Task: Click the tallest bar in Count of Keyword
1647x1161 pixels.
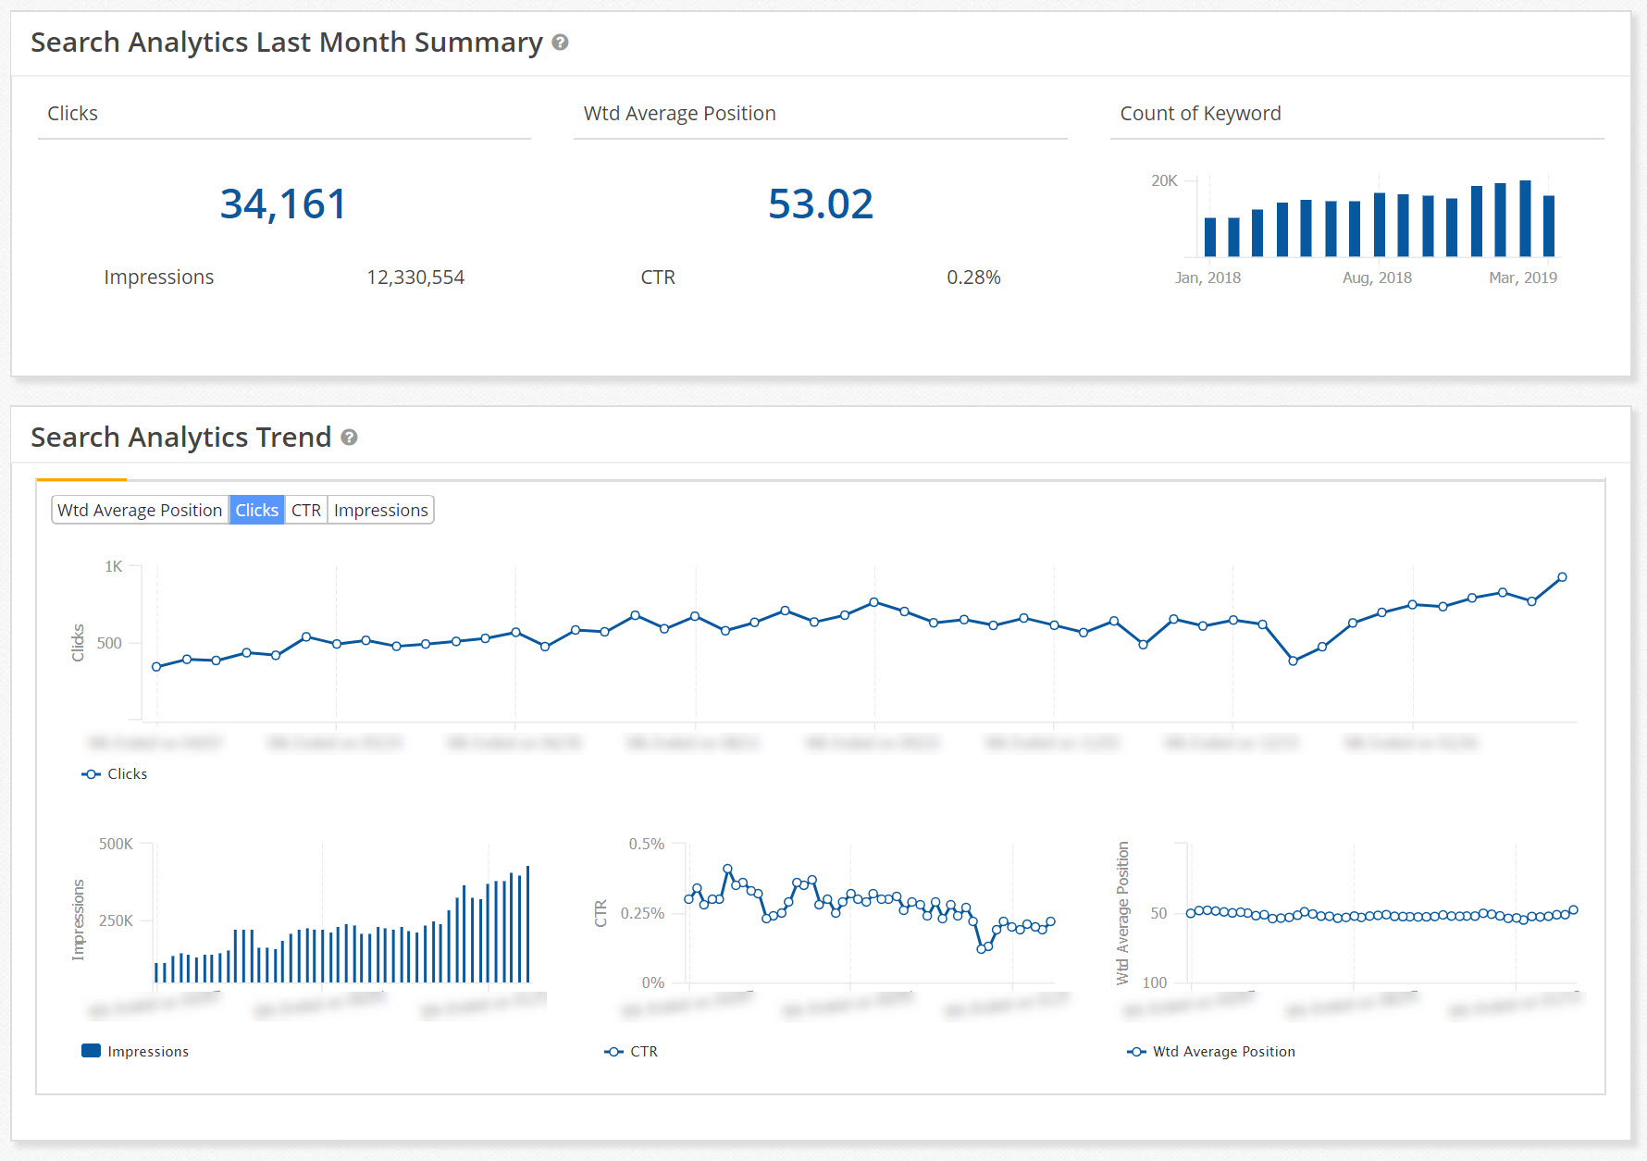Action: click(x=1525, y=217)
